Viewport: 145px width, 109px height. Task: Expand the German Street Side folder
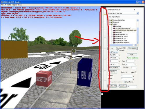[109, 20]
